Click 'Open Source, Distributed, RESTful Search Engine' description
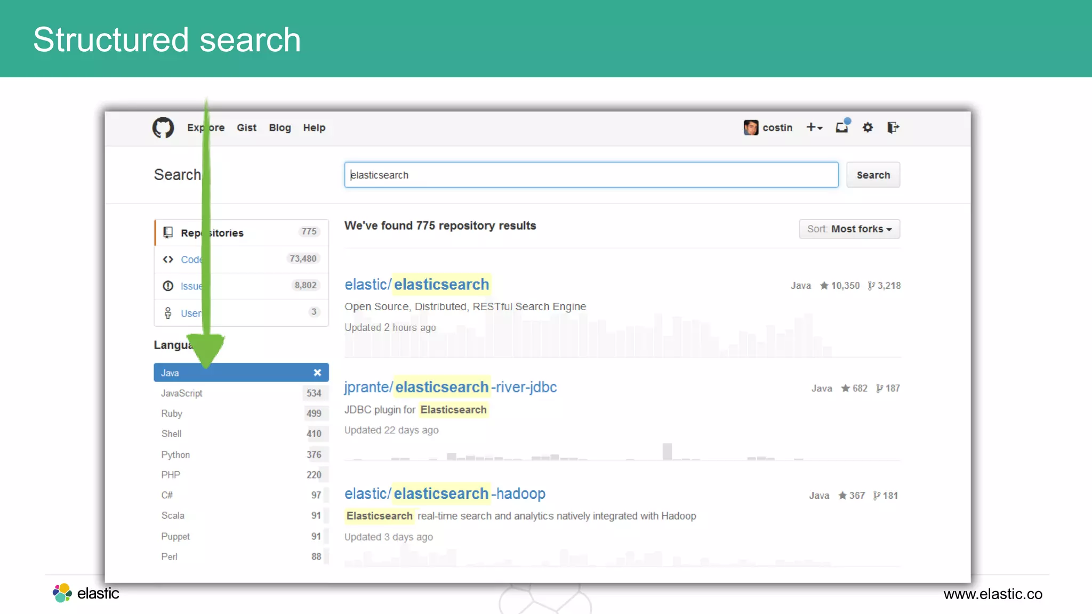The height and width of the screenshot is (614, 1092). [x=465, y=306]
